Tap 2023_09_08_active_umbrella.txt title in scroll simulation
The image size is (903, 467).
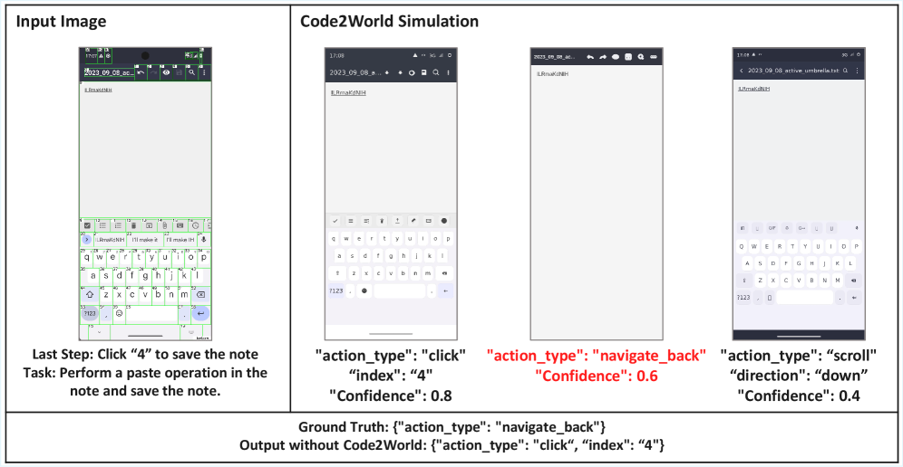click(x=793, y=71)
